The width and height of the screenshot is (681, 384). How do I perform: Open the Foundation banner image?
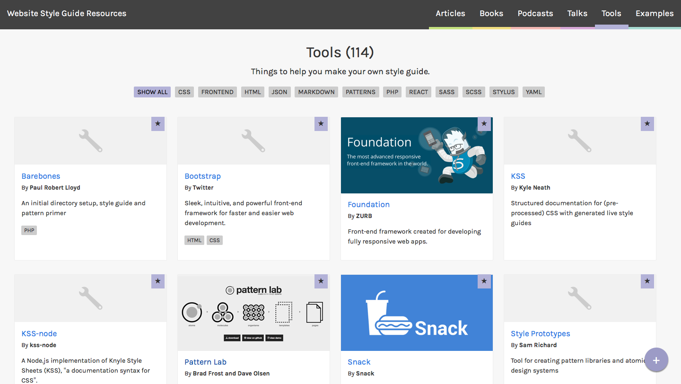(417, 155)
